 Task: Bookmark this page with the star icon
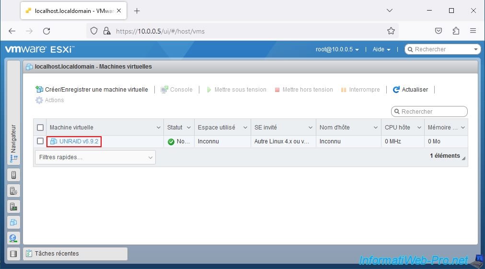(391, 31)
